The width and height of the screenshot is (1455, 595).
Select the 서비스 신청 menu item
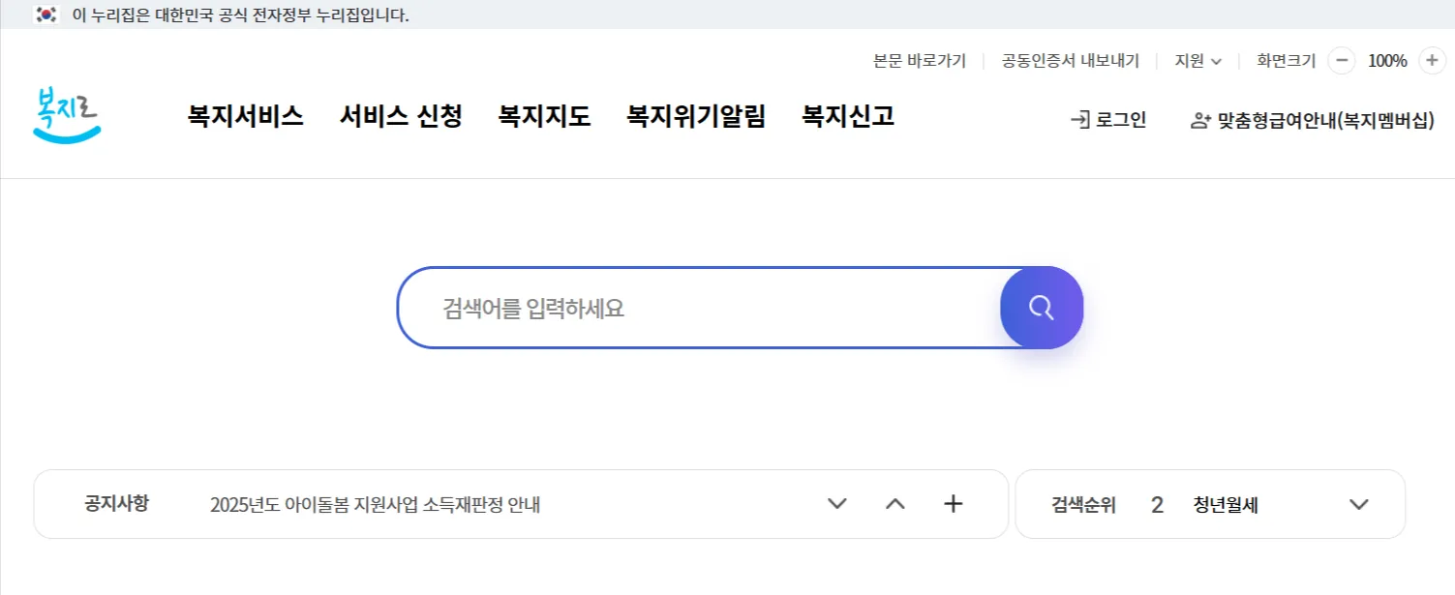pyautogui.click(x=401, y=115)
